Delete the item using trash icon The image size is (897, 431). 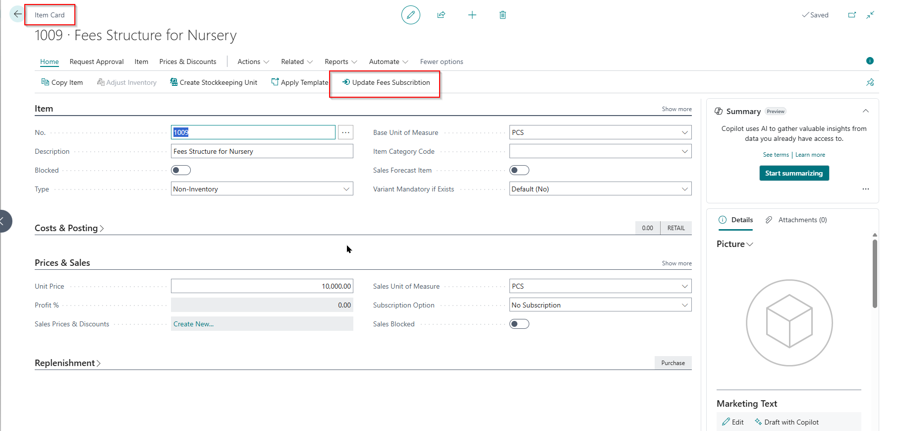[503, 15]
